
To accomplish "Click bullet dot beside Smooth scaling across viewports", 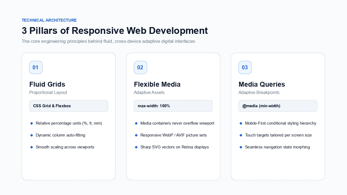I will (x=31, y=147).
